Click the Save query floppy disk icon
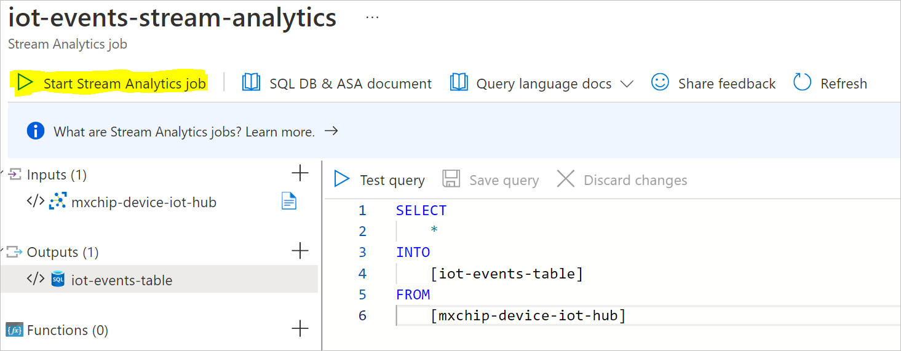 tap(451, 179)
